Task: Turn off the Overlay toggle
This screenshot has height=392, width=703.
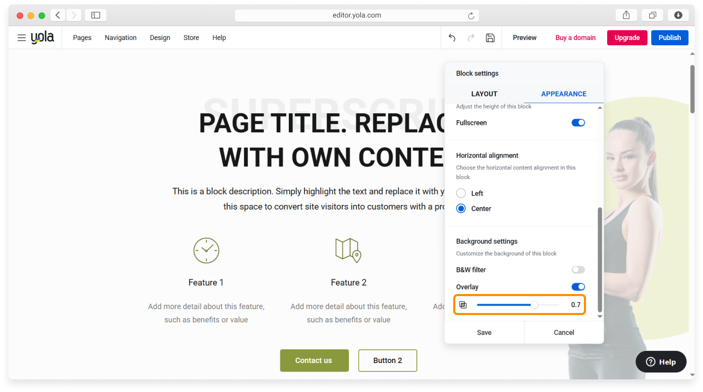Action: 578,287
